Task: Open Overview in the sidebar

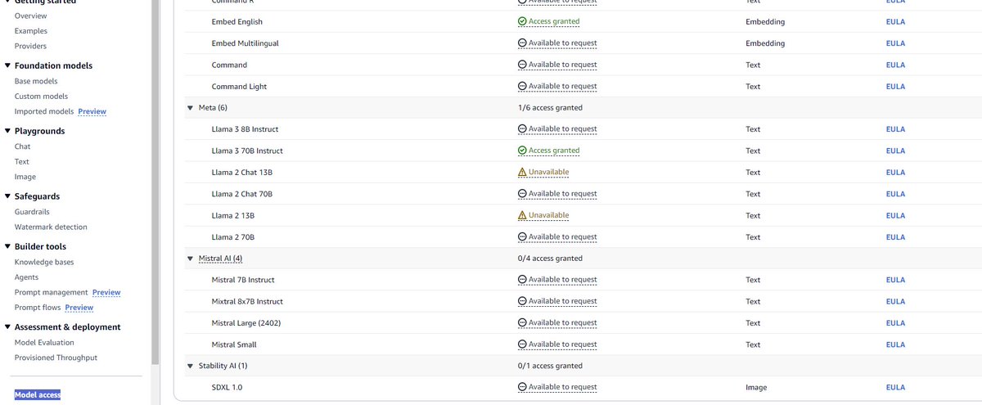Action: coord(30,16)
